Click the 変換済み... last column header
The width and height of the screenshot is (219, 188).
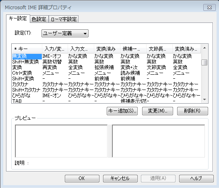click(186, 49)
